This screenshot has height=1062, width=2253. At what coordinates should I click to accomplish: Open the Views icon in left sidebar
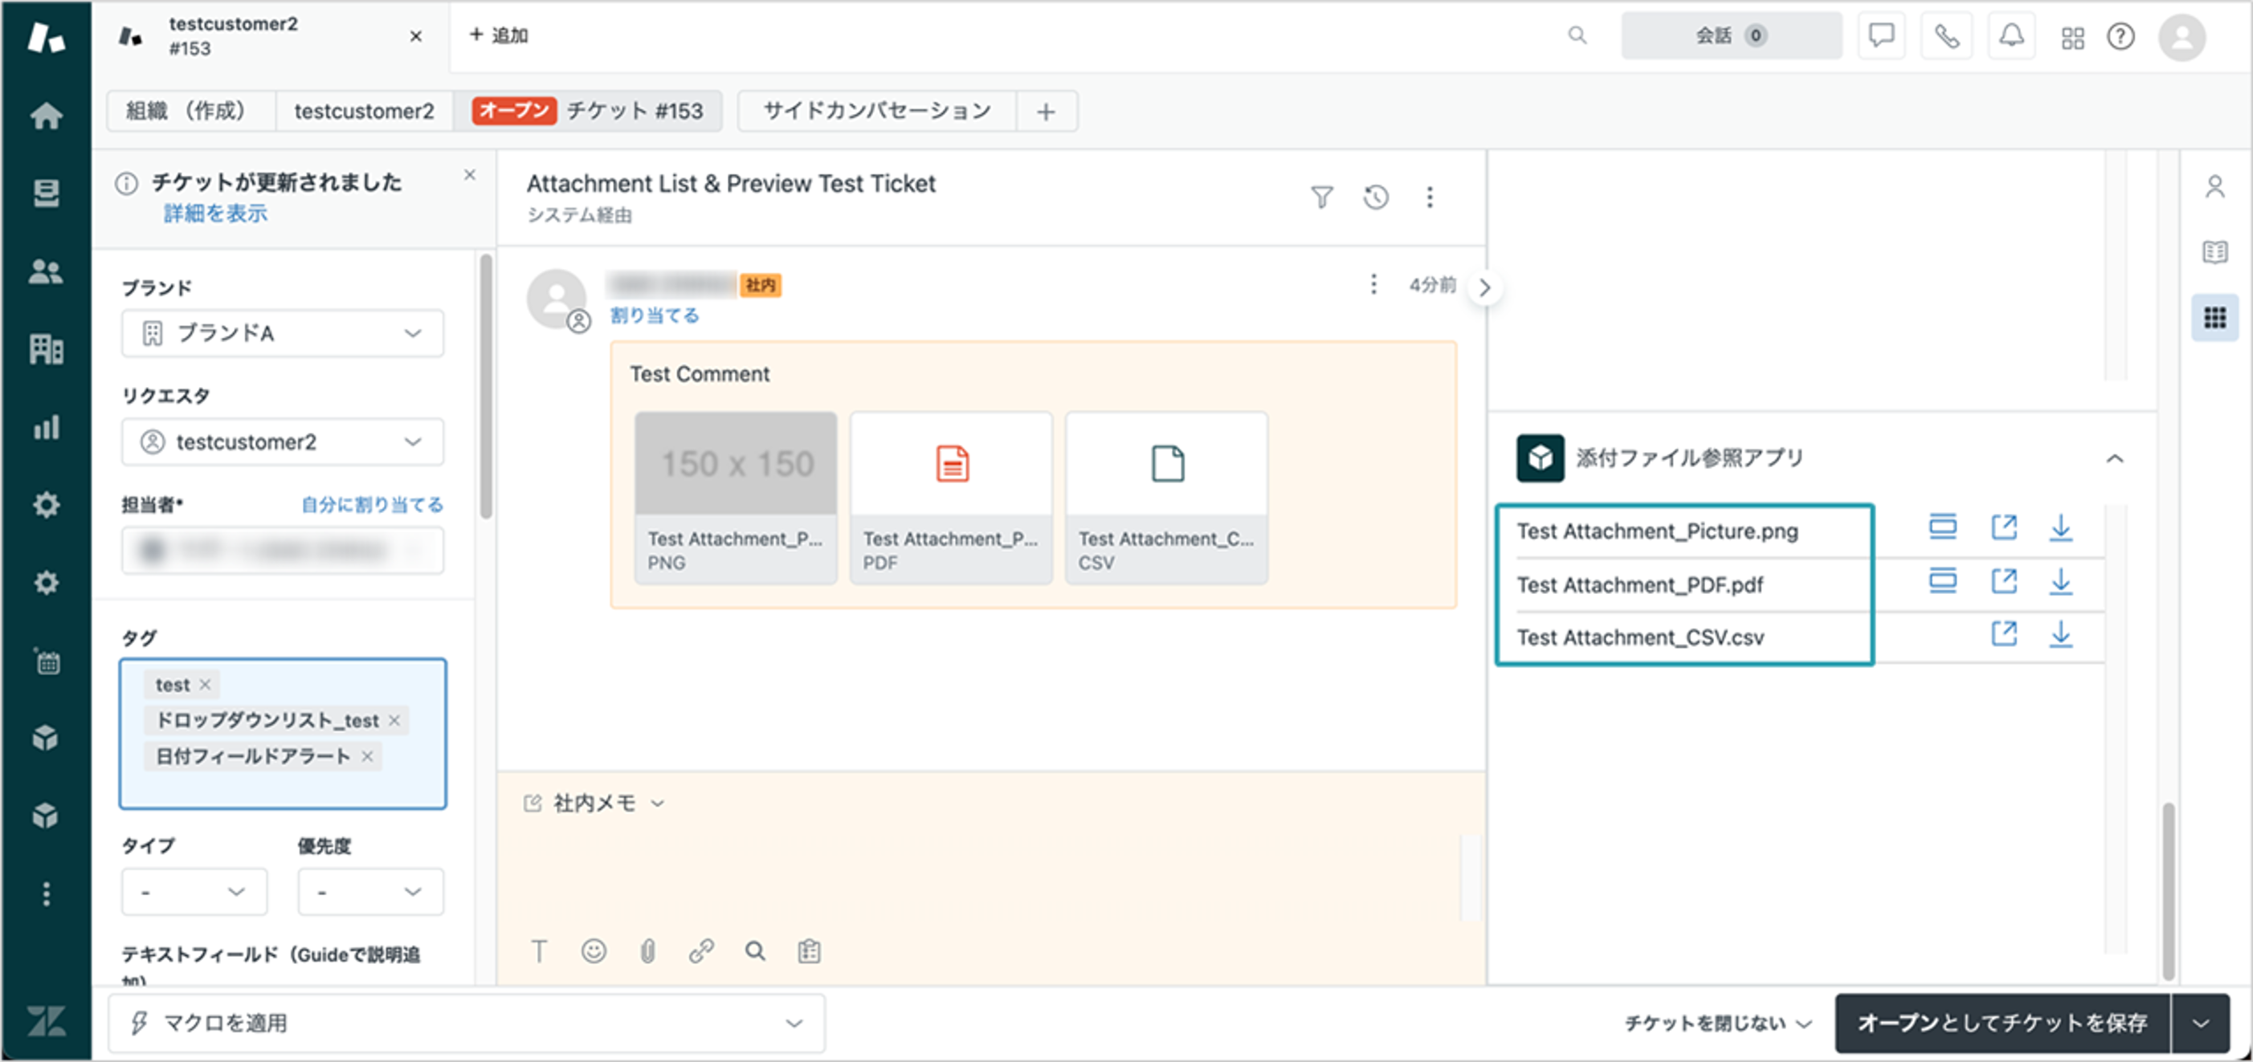46,193
